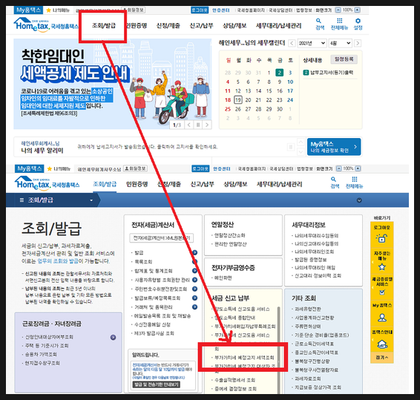Pause the banner slideshow
The height and width of the screenshot is (400, 420).
(x=198, y=125)
